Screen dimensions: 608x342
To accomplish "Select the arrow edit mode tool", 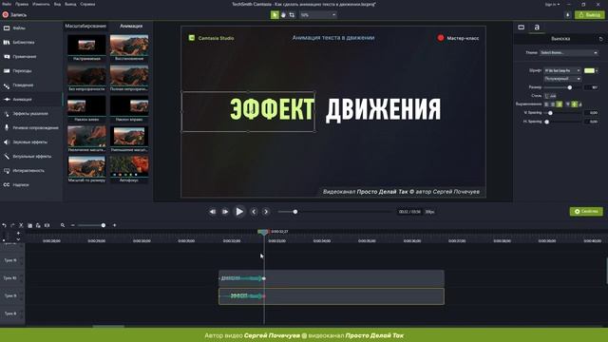I will pyautogui.click(x=275, y=15).
